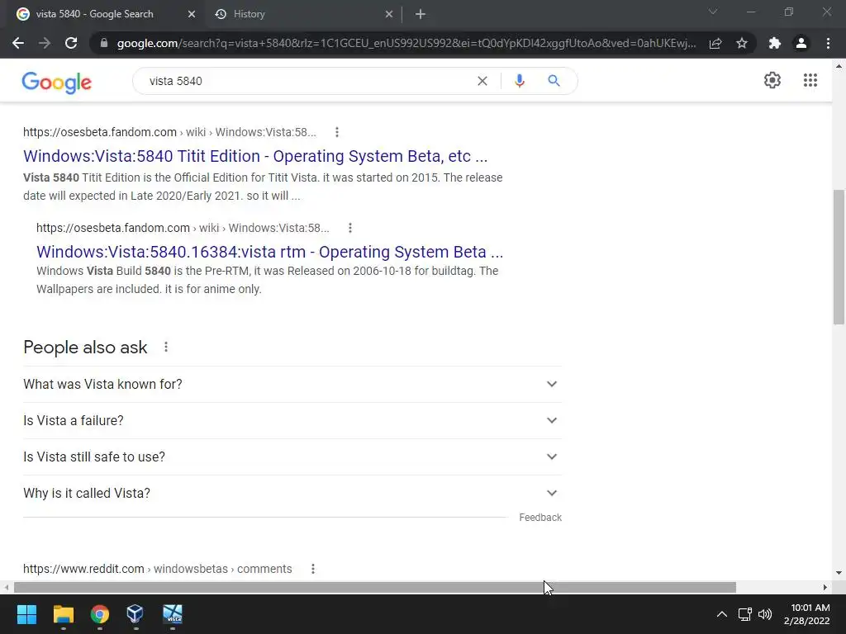The height and width of the screenshot is (634, 846).
Task: Close the vista 5840 Google Search tab
Action: (x=192, y=15)
